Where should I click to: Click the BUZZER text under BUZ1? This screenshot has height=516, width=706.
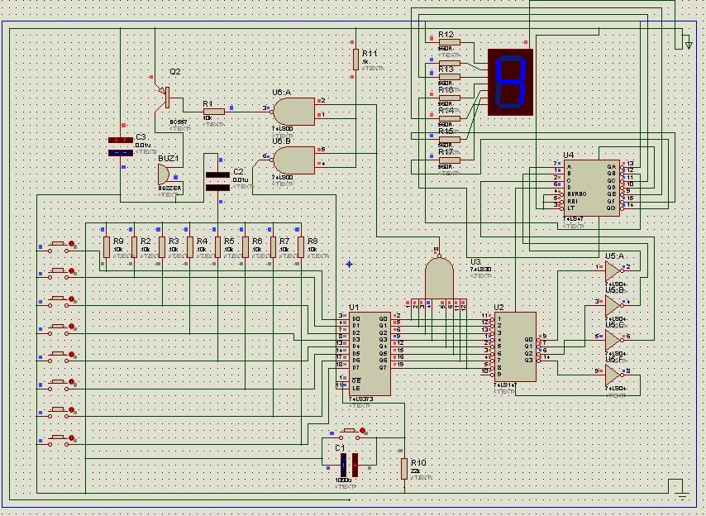pyautogui.click(x=169, y=189)
